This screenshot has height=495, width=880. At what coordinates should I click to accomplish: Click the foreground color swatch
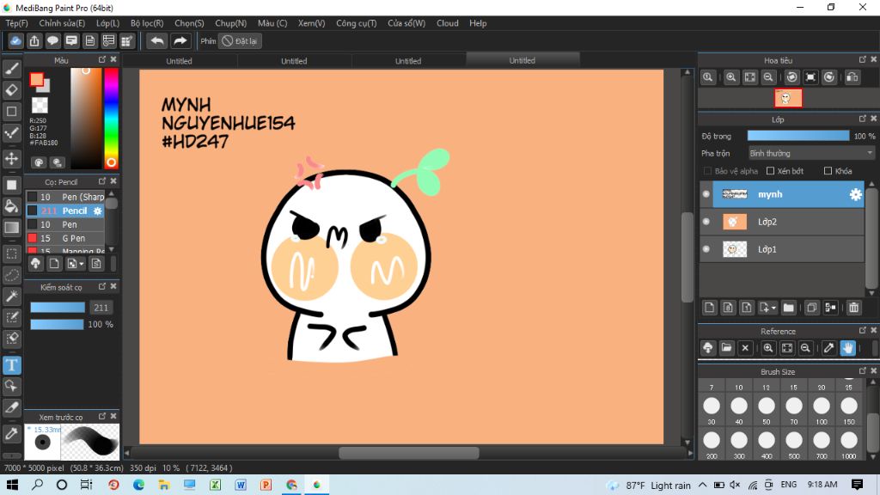pos(36,80)
